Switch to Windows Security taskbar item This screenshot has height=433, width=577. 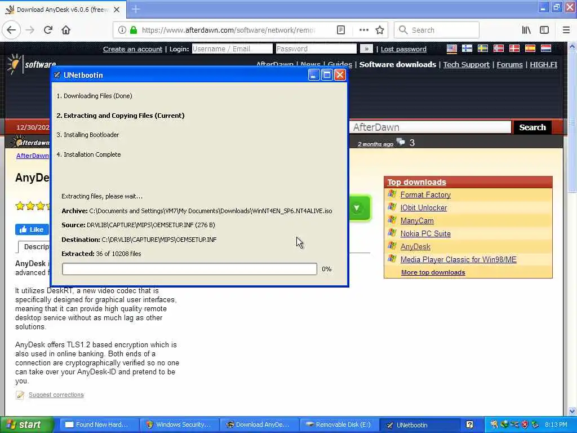(x=179, y=425)
